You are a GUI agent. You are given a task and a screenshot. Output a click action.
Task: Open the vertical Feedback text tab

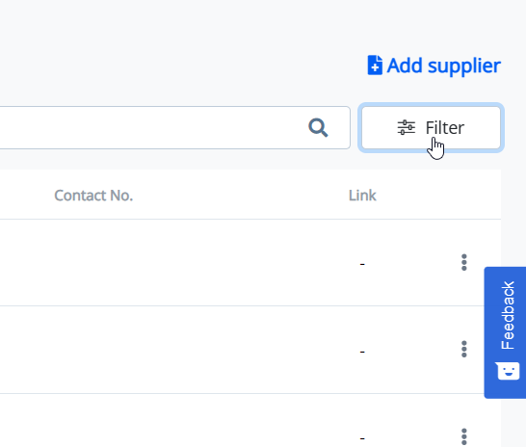point(508,315)
